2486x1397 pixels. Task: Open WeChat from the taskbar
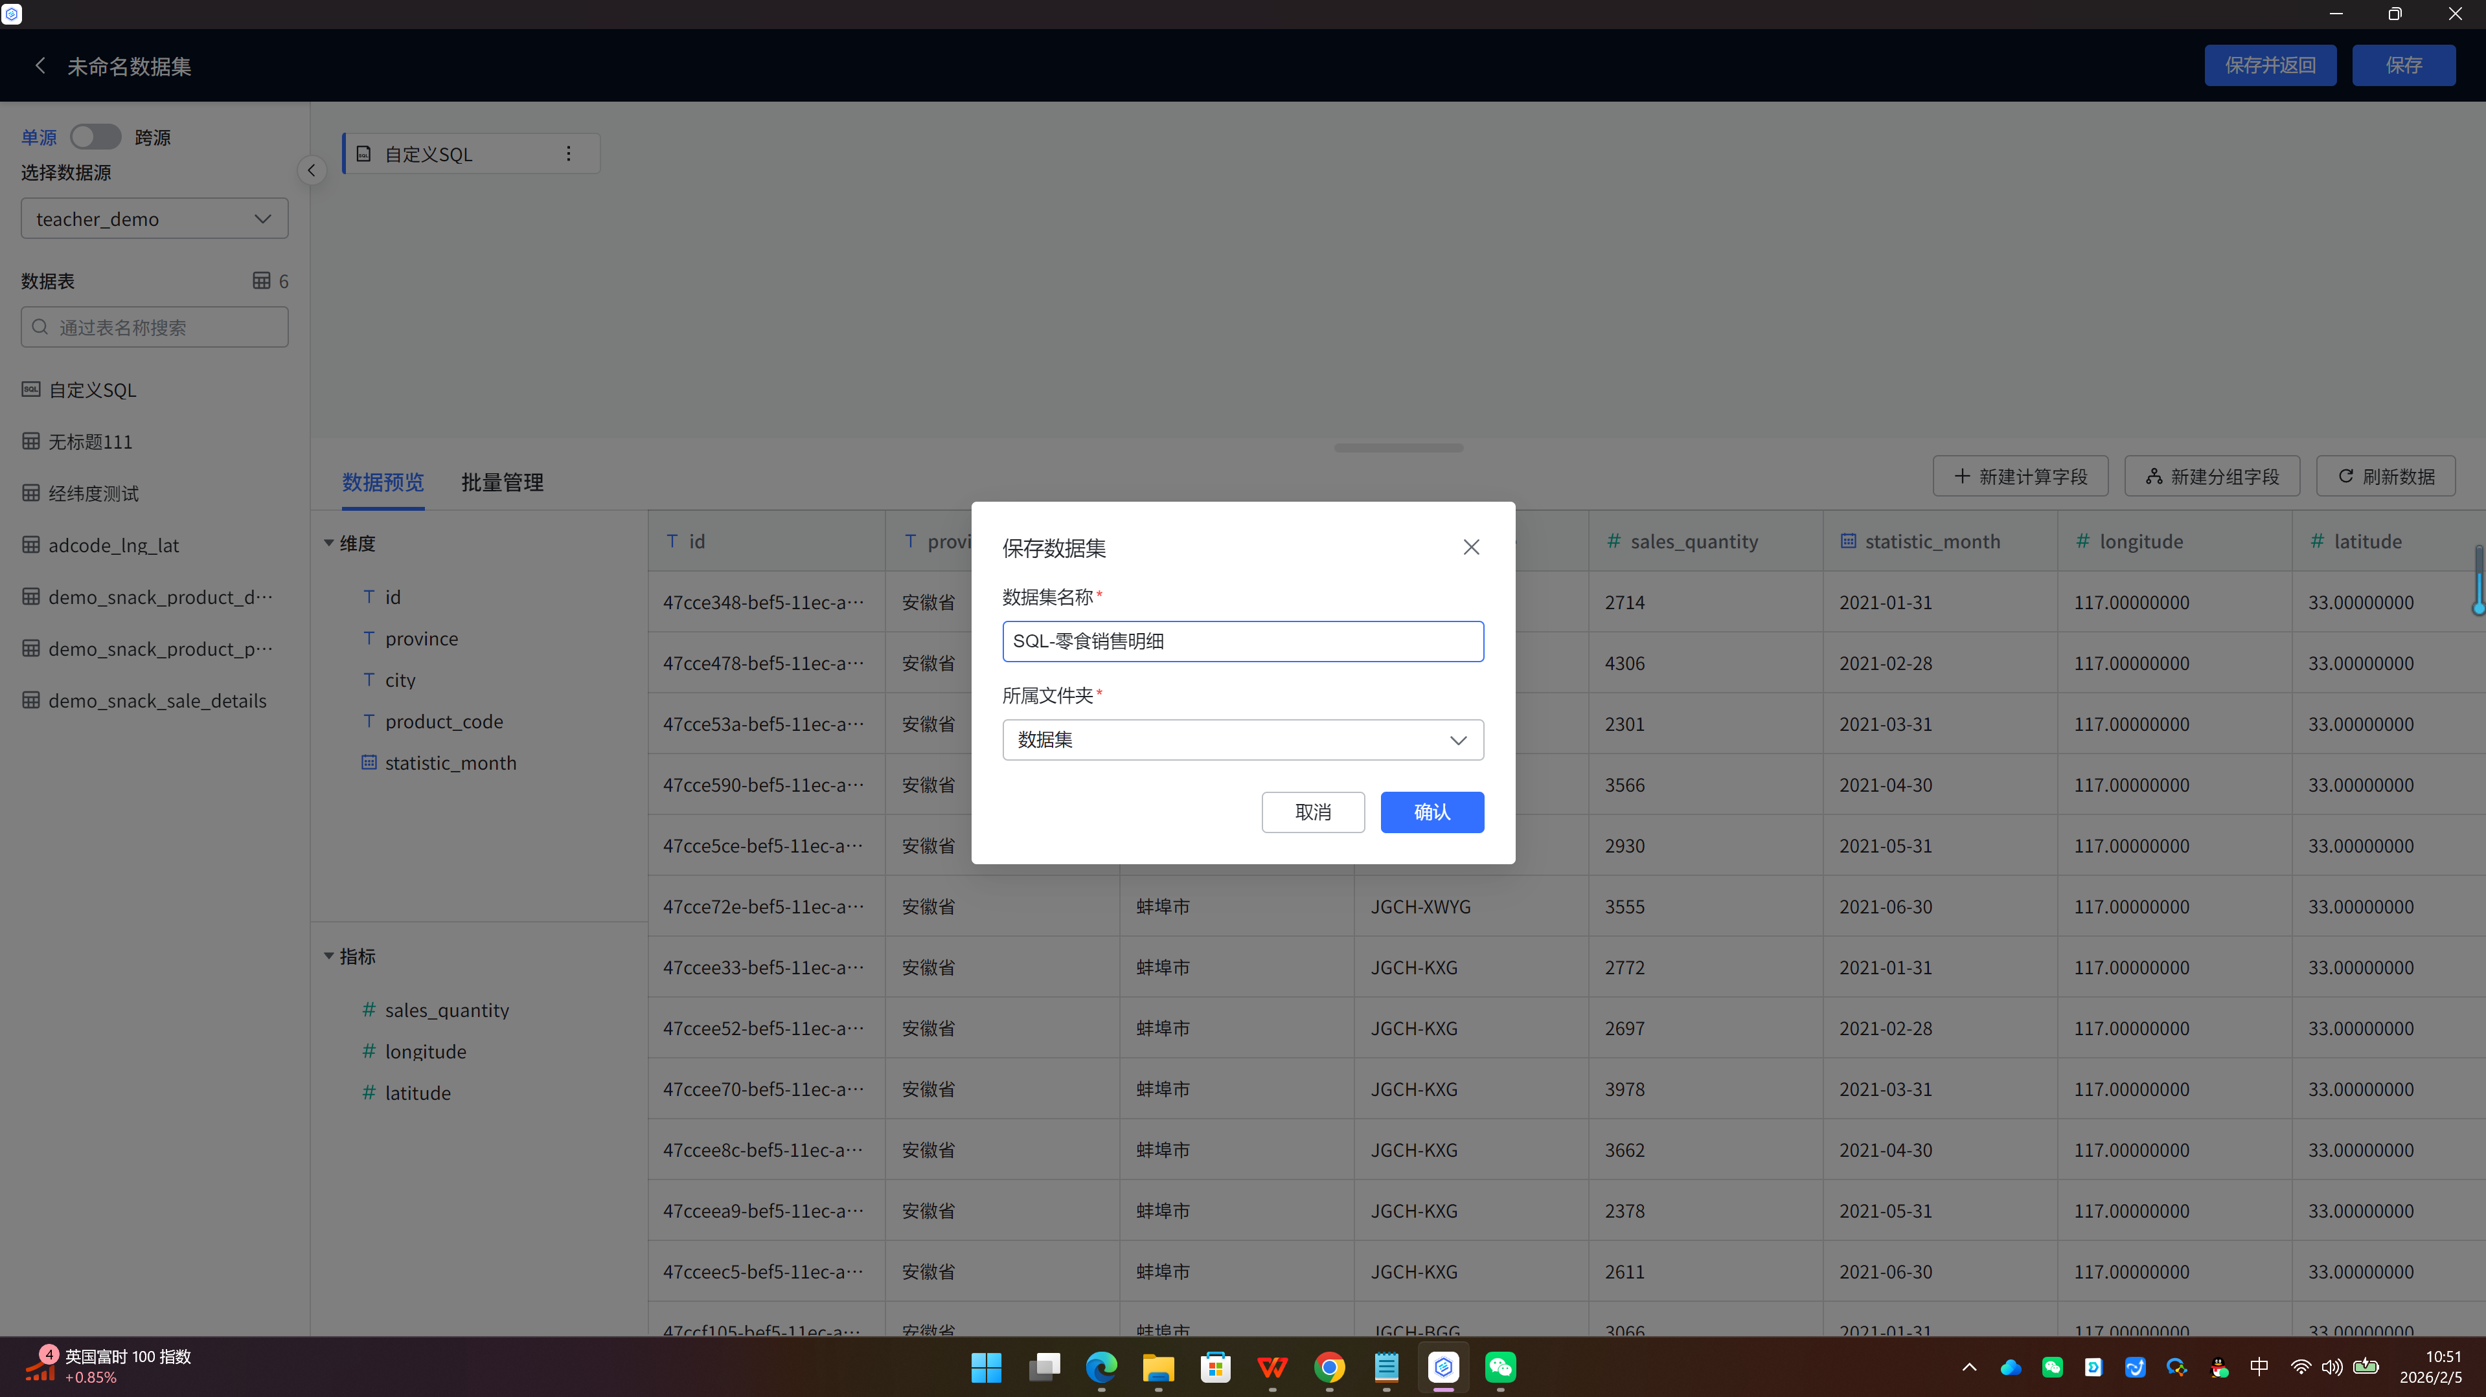(x=1500, y=1367)
